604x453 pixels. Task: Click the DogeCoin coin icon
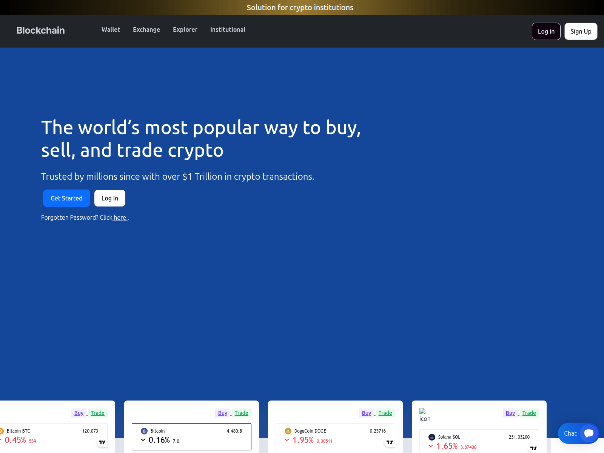pyautogui.click(x=288, y=431)
